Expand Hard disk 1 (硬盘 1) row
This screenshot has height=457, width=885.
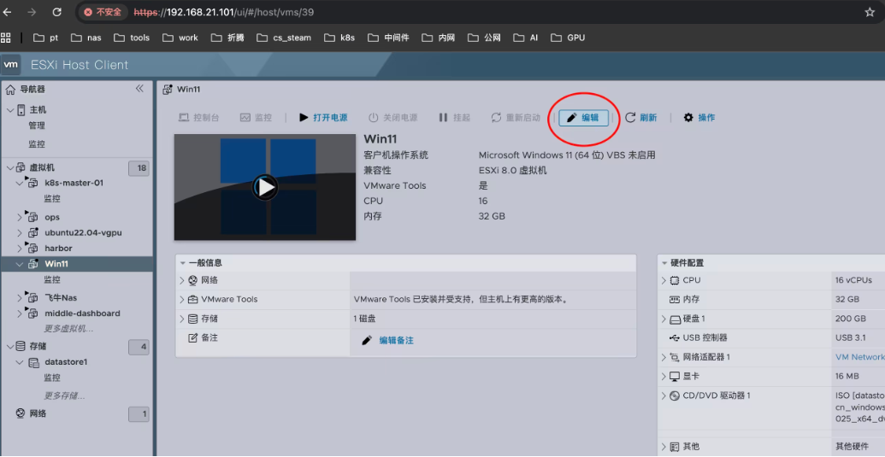(664, 319)
